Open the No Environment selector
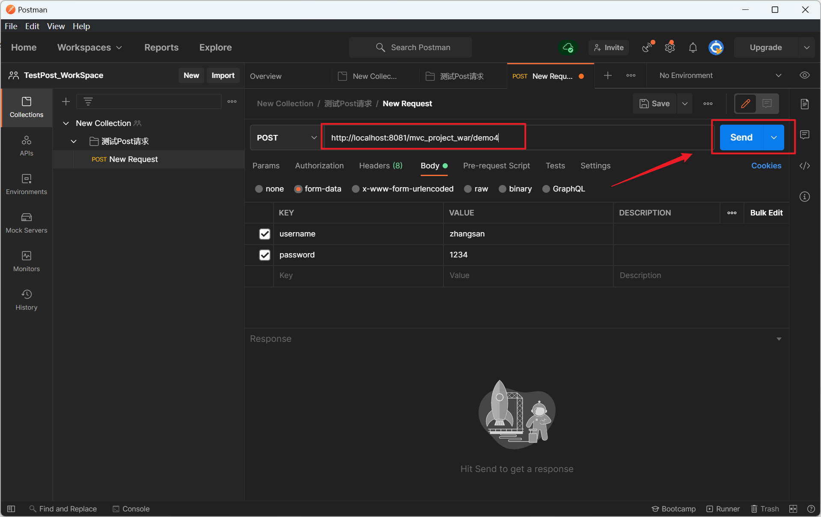This screenshot has width=821, height=517. click(x=720, y=75)
